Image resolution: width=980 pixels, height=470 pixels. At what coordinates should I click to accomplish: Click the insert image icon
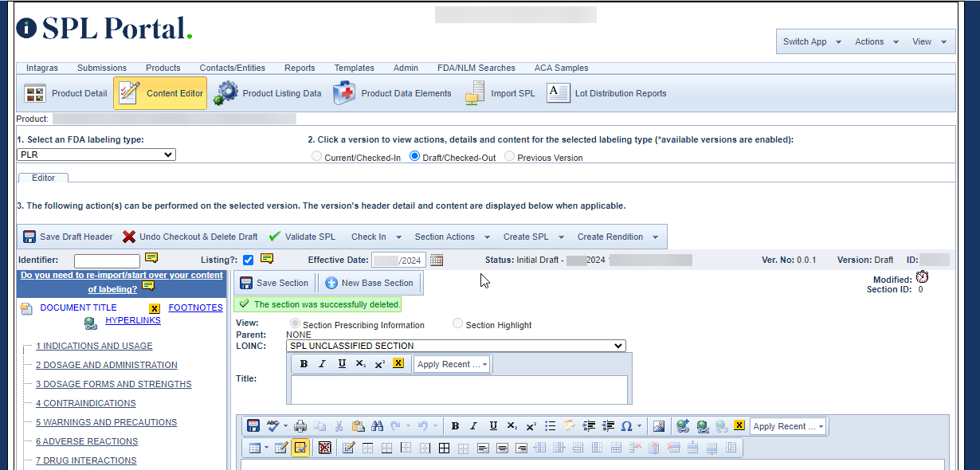click(x=659, y=426)
